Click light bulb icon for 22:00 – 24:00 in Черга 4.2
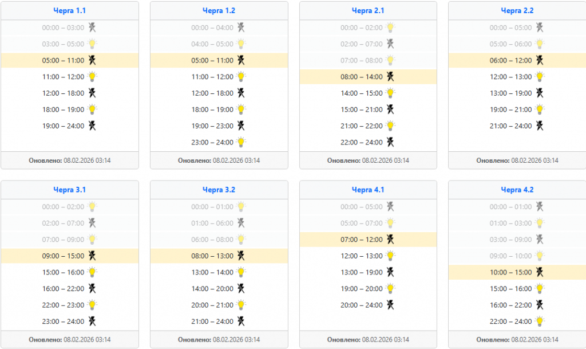This screenshot has width=586, height=349. point(540,321)
